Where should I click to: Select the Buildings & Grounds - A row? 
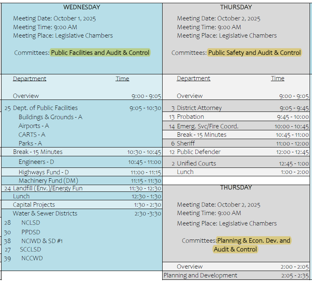coord(50,117)
